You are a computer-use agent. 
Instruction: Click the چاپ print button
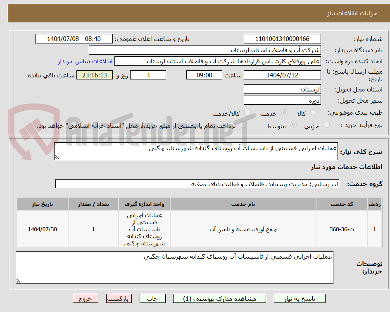click(152, 298)
